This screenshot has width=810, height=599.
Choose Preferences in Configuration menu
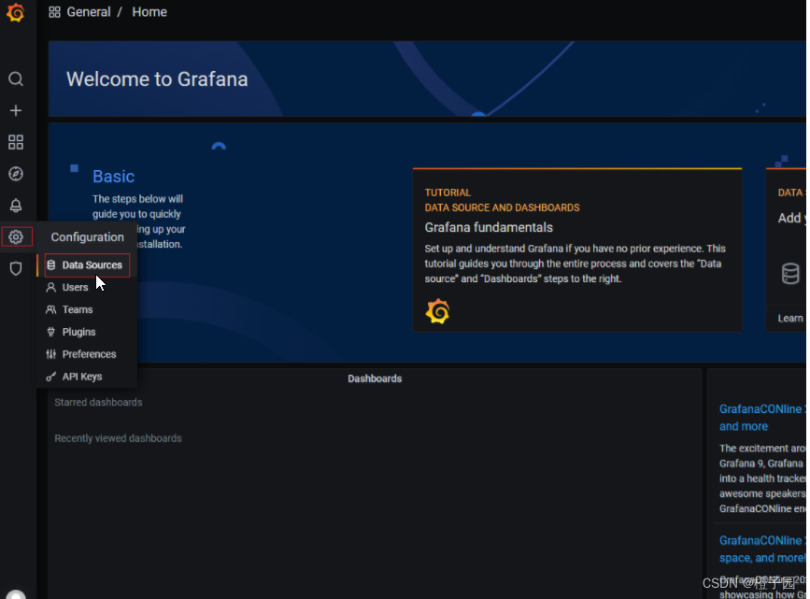click(89, 354)
